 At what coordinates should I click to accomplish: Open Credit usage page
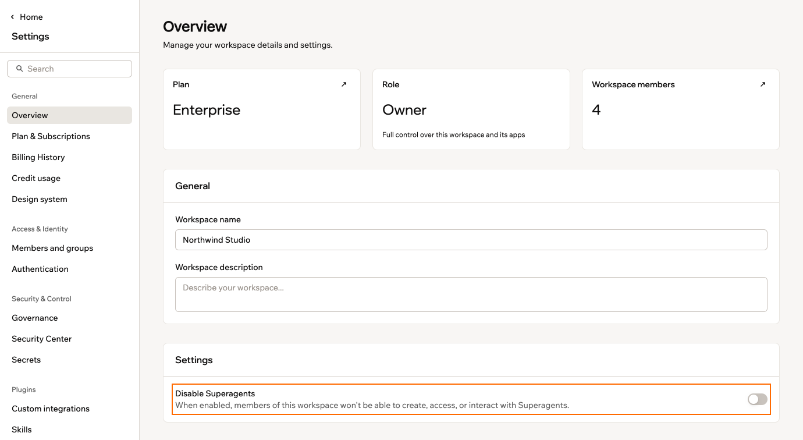pos(69,178)
